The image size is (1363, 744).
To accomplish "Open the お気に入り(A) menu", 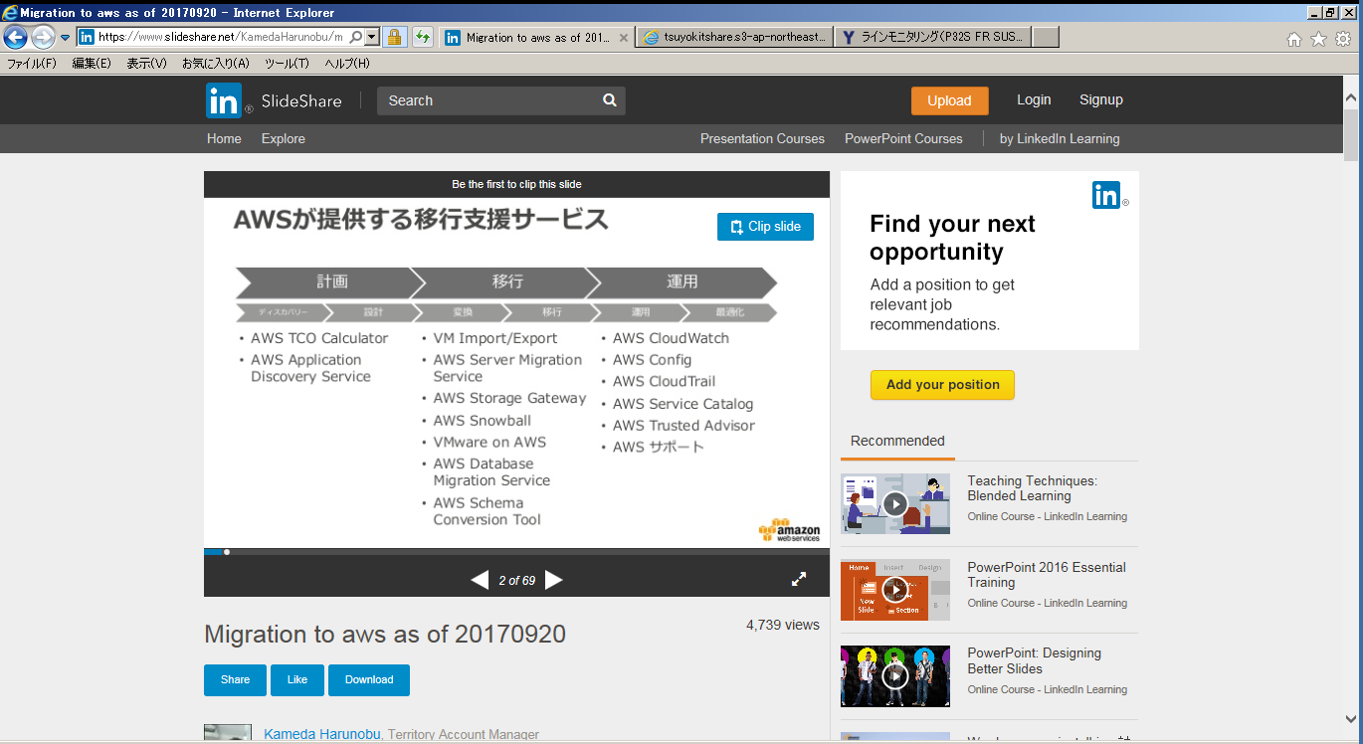I will pyautogui.click(x=216, y=64).
